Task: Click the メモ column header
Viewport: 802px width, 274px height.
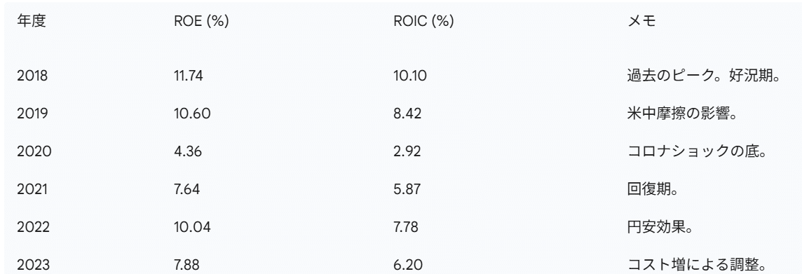Action: coord(641,22)
